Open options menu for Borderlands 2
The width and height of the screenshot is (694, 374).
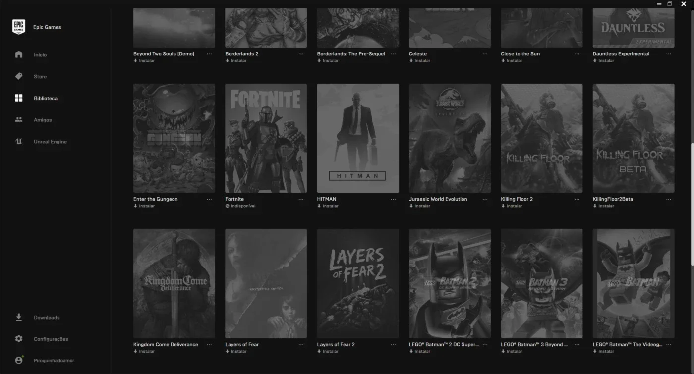(x=301, y=53)
